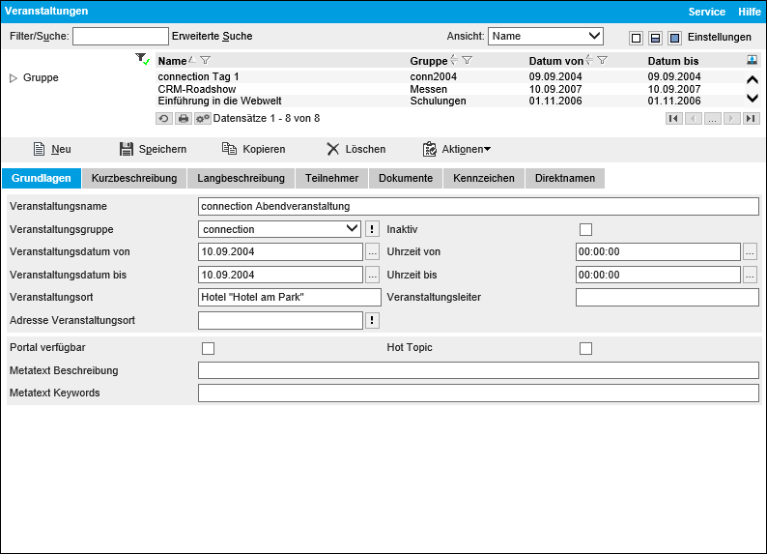Image resolution: width=767 pixels, height=554 pixels.
Task: Open filter funnel for Name column
Action: [x=206, y=60]
